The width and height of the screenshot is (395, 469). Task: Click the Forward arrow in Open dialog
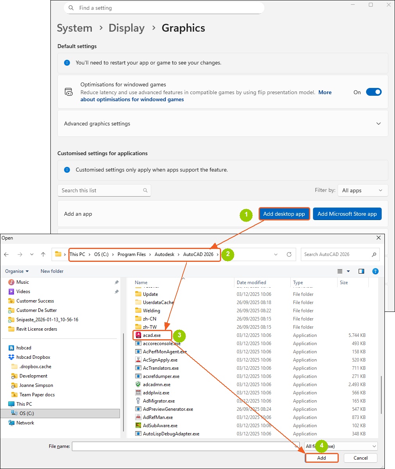(x=20, y=254)
